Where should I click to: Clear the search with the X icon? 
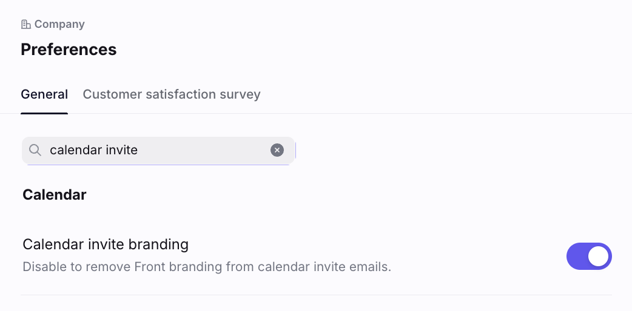tap(277, 150)
